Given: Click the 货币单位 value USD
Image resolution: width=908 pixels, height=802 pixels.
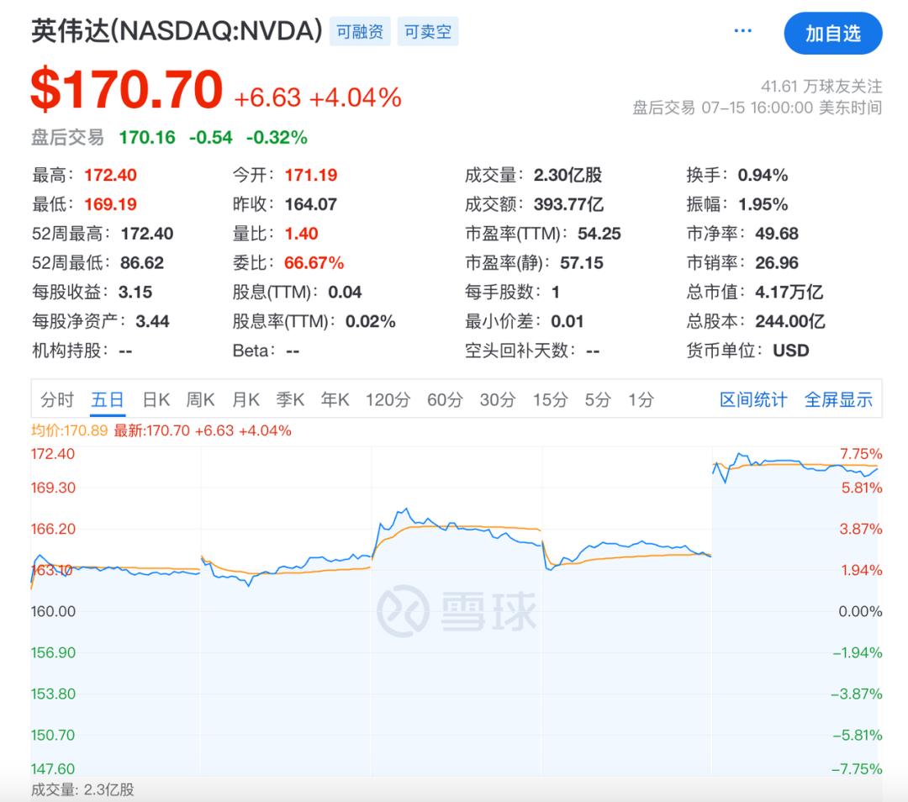Looking at the screenshot, I should click(x=791, y=351).
